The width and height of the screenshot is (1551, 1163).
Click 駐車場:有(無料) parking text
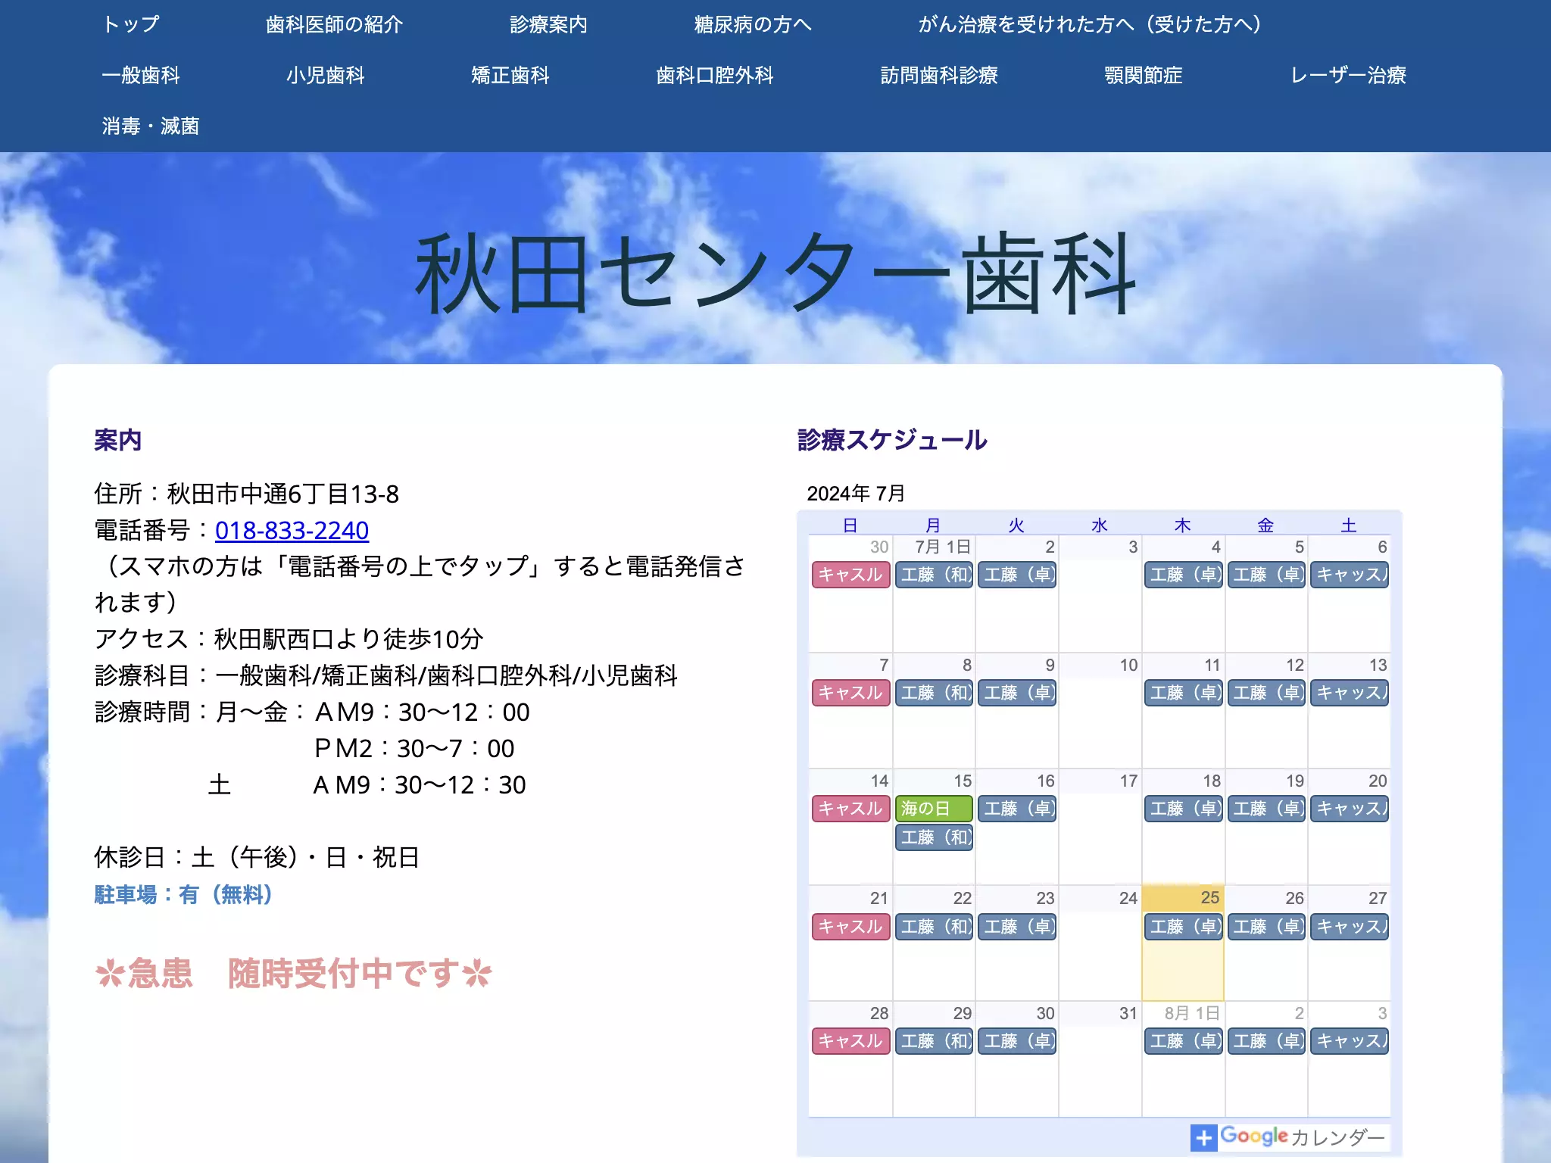(x=183, y=895)
